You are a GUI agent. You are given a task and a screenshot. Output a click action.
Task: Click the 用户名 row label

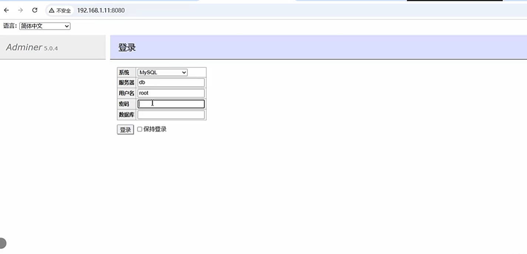click(126, 93)
